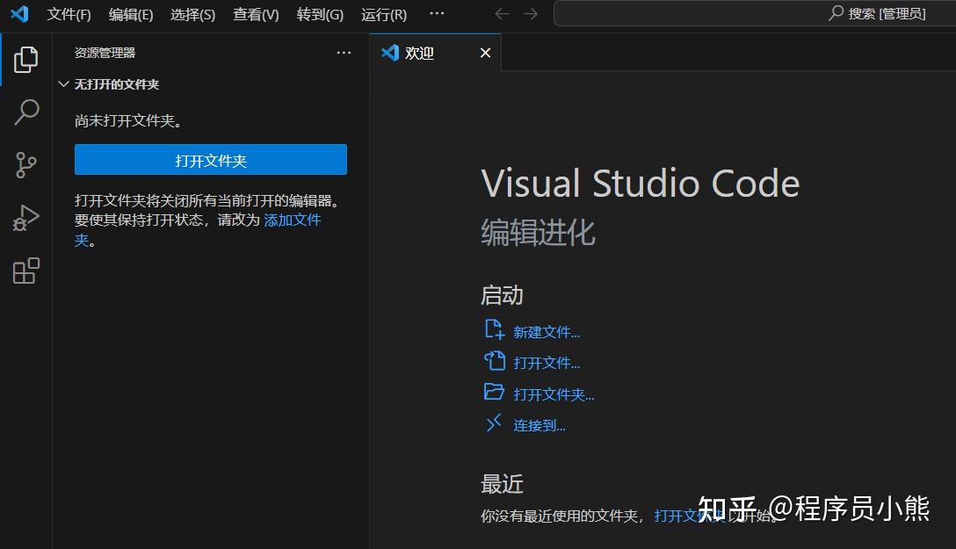Select the Run and Debug icon
Image resolution: width=956 pixels, height=549 pixels.
coord(25,218)
